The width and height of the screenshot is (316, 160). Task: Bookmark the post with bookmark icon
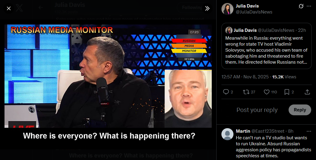click(287, 92)
